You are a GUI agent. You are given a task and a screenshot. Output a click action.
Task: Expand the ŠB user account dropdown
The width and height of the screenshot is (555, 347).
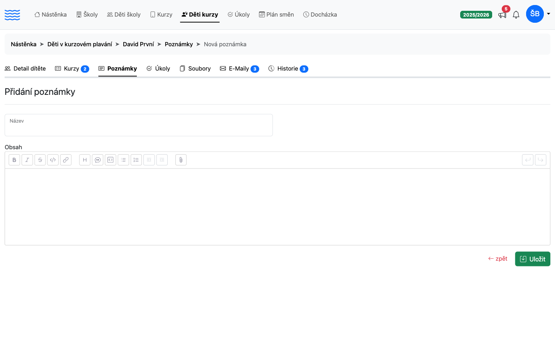tap(538, 14)
